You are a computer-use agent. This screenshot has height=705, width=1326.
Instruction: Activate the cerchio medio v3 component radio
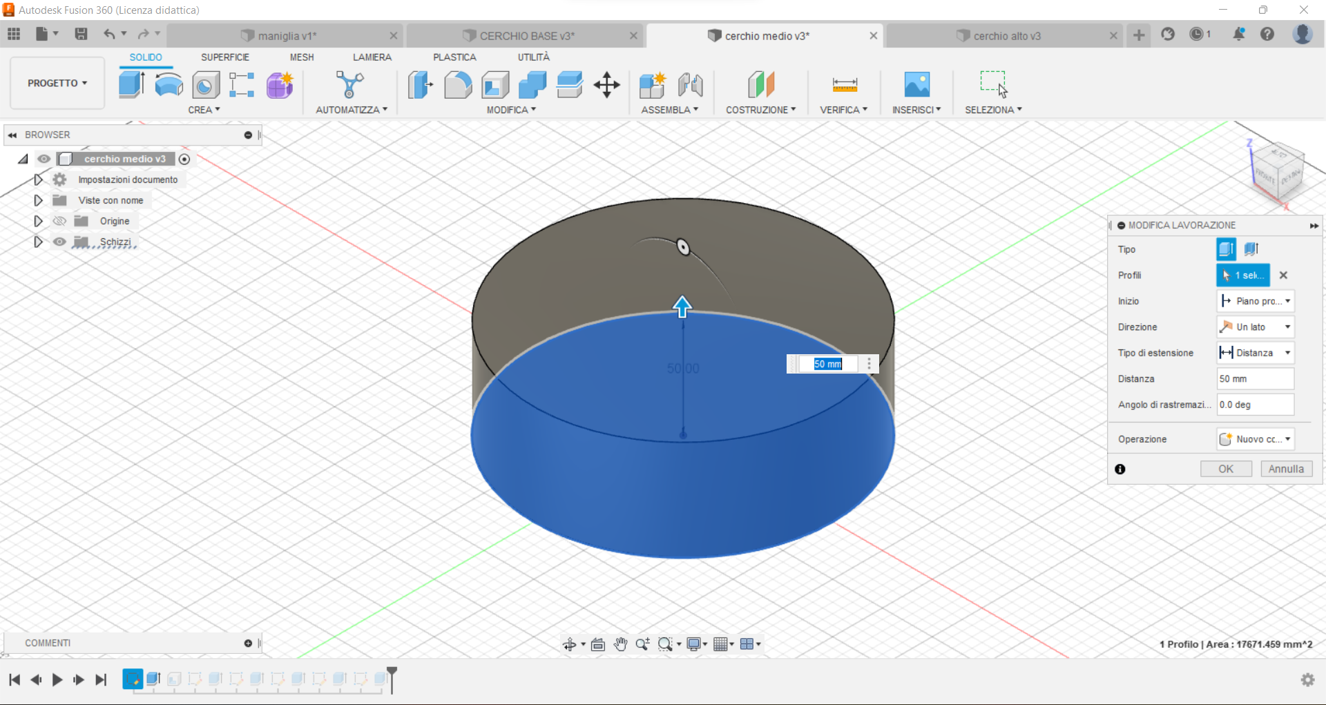[x=184, y=159]
